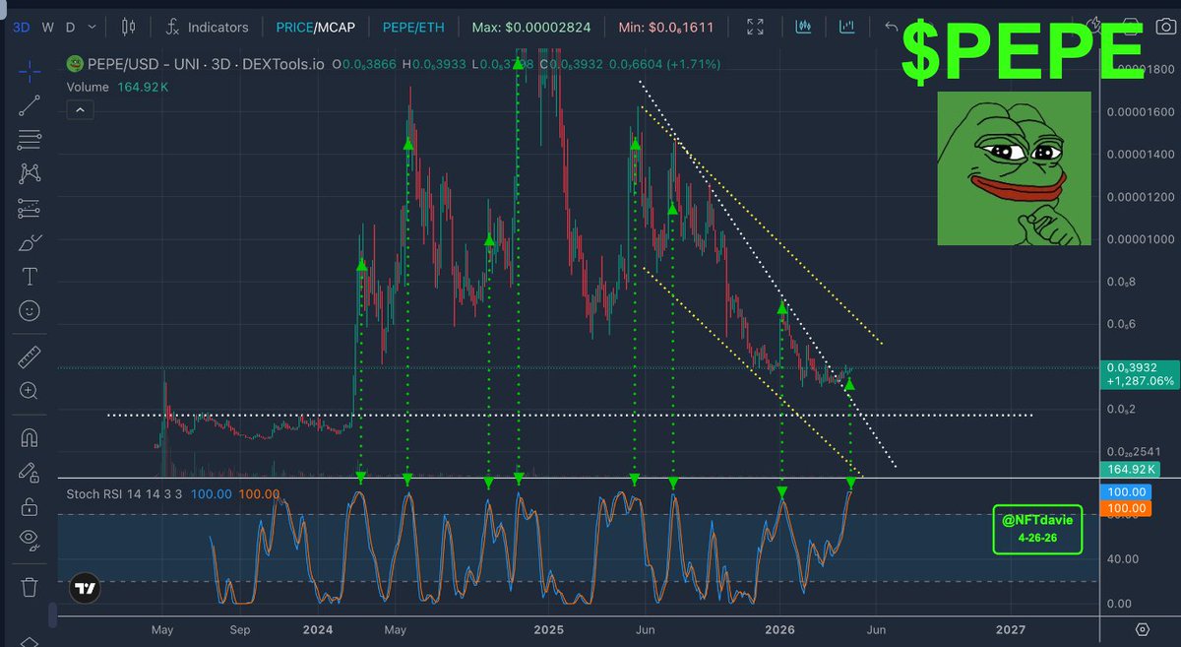Click the 40.00 level on Stoch RSI axis
Image resolution: width=1181 pixels, height=647 pixels.
click(x=1124, y=559)
